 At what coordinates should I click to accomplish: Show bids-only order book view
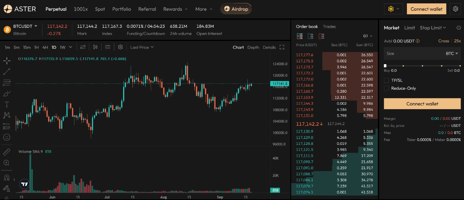coord(310,36)
